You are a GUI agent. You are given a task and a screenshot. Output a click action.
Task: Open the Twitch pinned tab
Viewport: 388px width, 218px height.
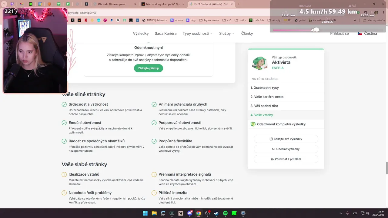click(x=12, y=4)
